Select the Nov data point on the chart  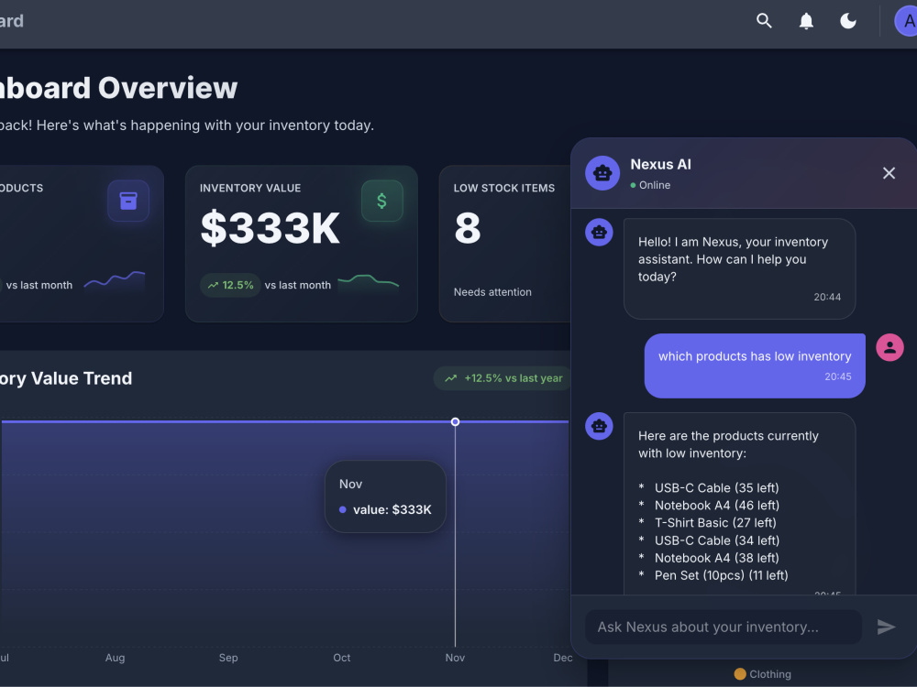[x=455, y=421]
